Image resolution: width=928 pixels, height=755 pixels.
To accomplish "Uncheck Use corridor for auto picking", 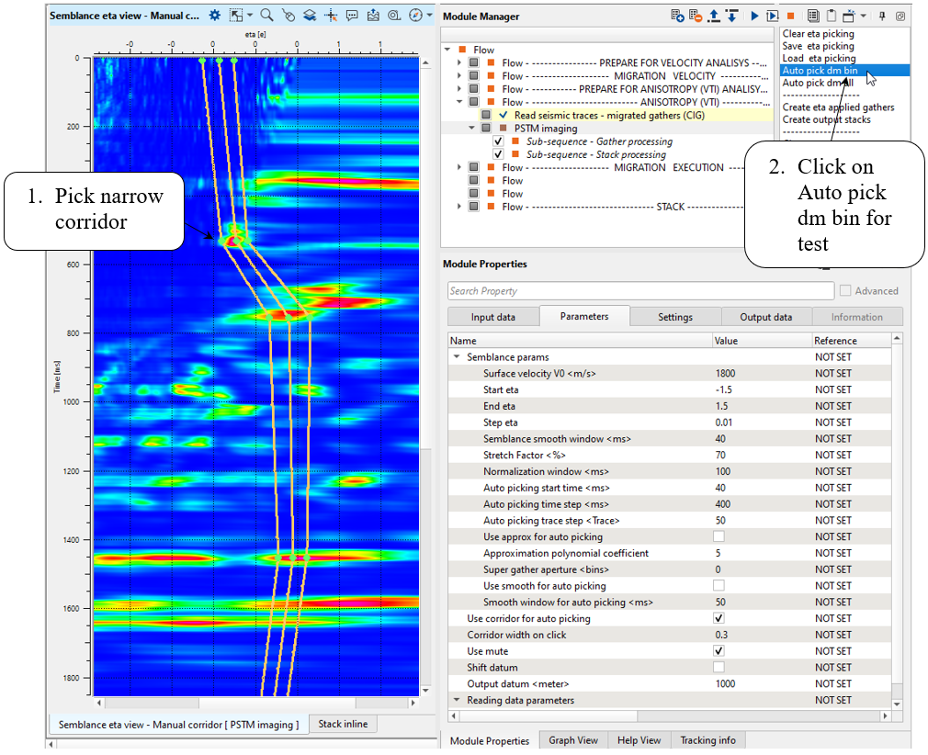I will 719,618.
